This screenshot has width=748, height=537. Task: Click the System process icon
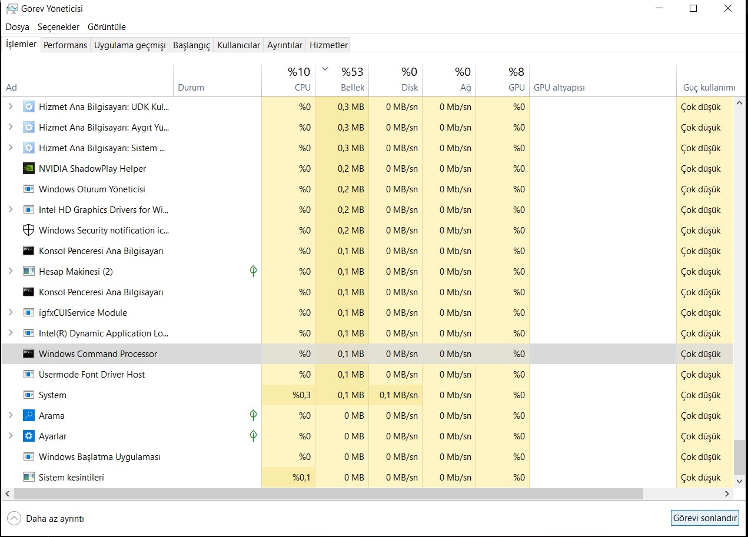28,395
